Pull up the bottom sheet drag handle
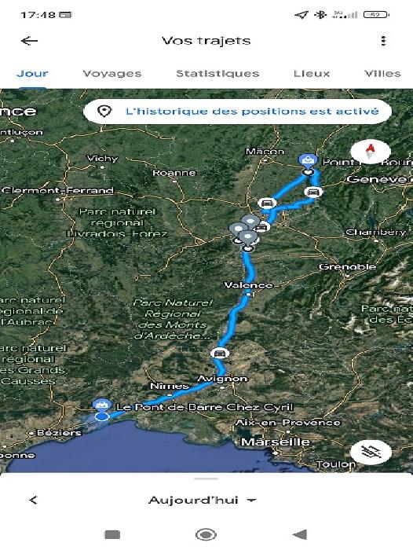The image size is (413, 550). pos(206,478)
